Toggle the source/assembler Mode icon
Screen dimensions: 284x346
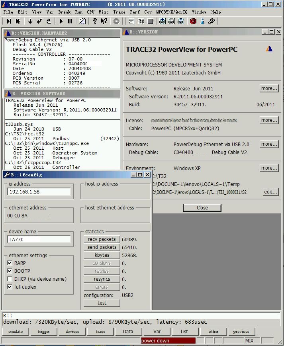click(x=82, y=21)
